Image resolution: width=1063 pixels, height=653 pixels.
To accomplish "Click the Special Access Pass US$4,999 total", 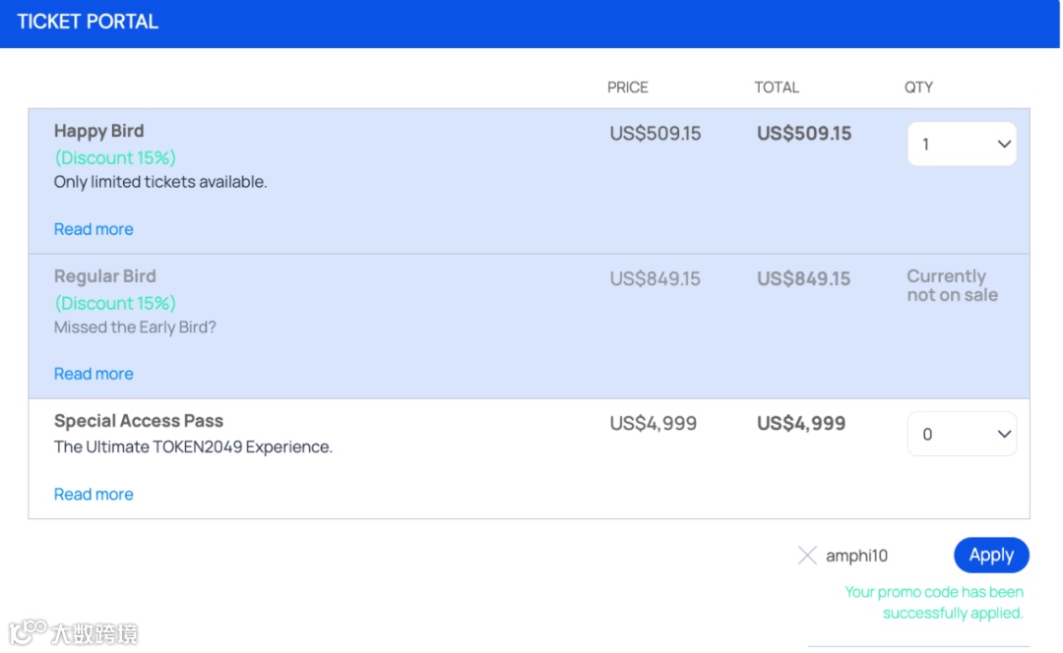I will pyautogui.click(x=800, y=424).
